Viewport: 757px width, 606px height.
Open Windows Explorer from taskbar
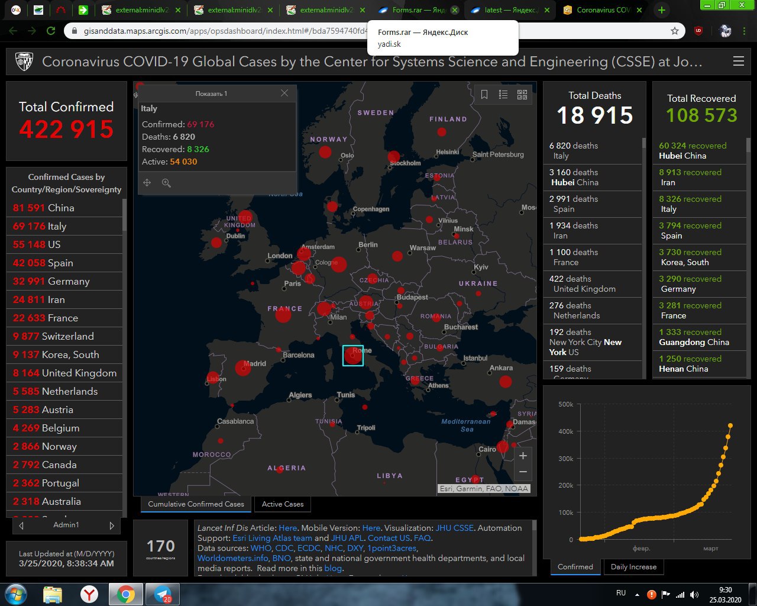[53, 594]
